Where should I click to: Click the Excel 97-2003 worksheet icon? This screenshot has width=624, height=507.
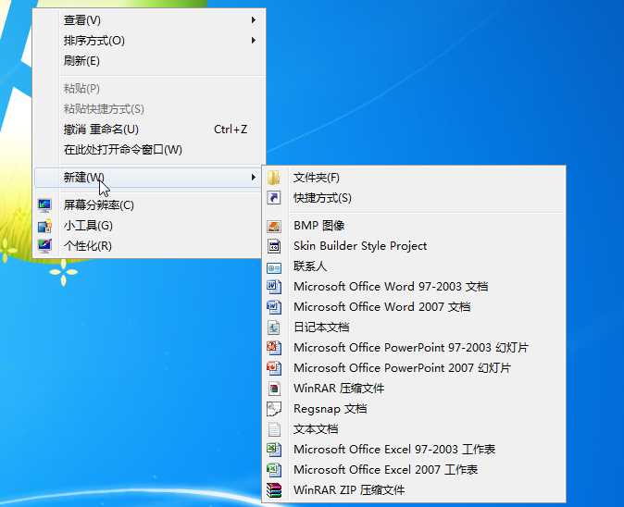[x=274, y=450]
